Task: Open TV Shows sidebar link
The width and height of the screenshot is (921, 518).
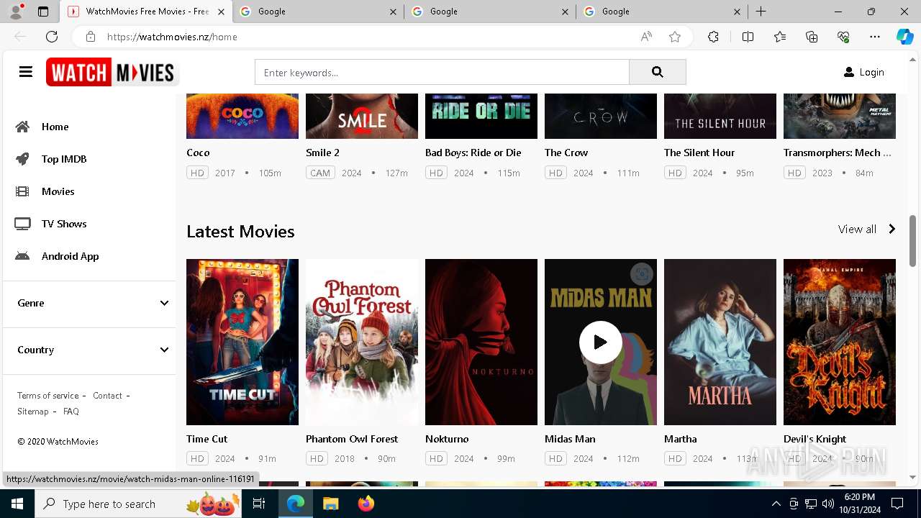Action: pos(64,224)
